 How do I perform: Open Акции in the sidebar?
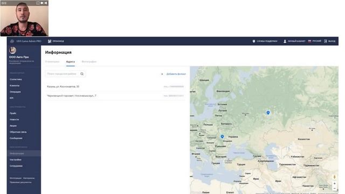13,126
